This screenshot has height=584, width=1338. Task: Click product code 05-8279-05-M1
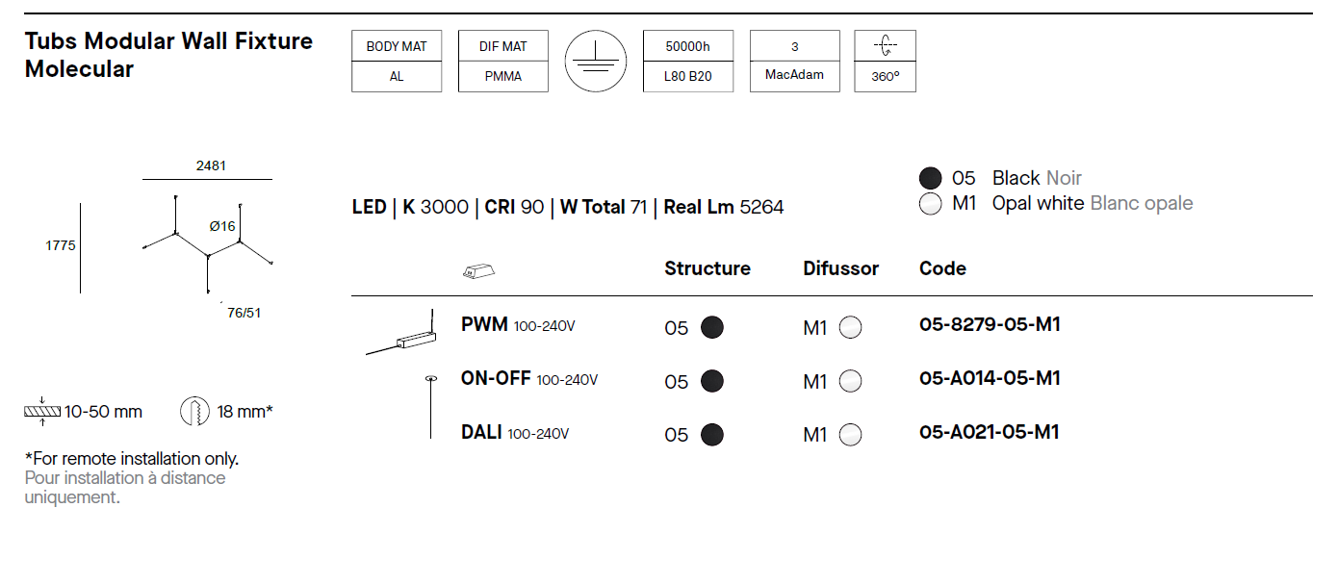point(990,325)
